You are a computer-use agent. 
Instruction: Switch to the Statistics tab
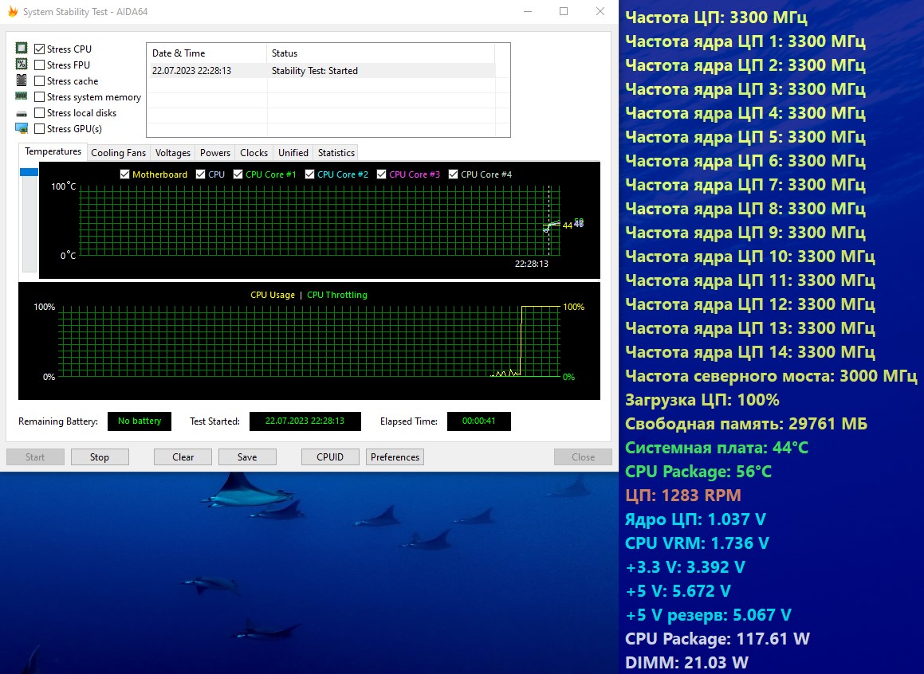[x=336, y=152]
